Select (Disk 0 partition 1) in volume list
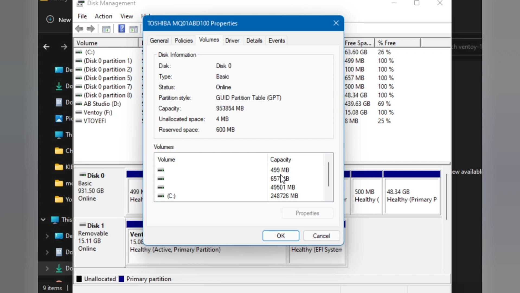Viewport: 520px width, 293px height. pos(108,61)
